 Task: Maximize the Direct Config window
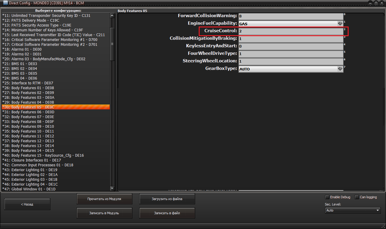coord(376,3)
